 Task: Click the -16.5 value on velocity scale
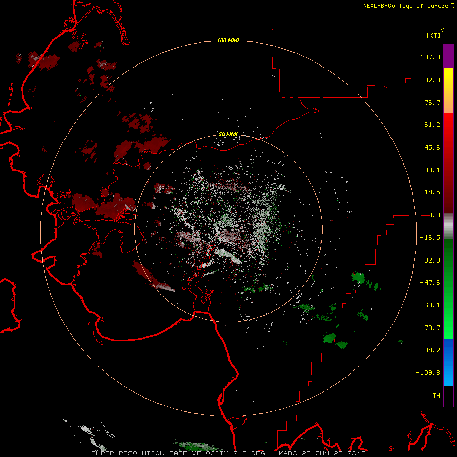(x=430, y=238)
